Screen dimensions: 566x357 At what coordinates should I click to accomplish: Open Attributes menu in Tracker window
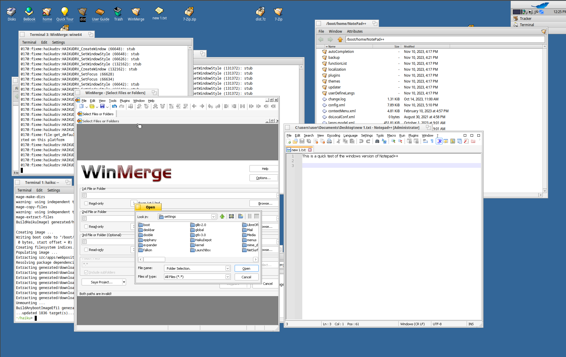[x=354, y=31]
